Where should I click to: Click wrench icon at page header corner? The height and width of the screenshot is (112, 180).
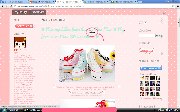[x=164, y=13]
